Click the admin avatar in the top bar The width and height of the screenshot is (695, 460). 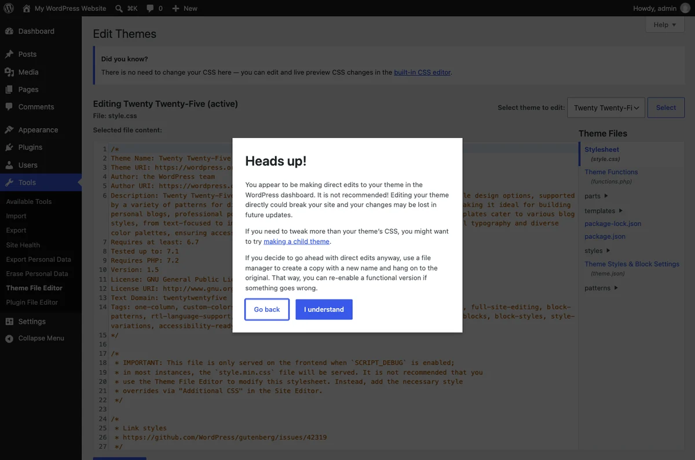click(x=685, y=8)
